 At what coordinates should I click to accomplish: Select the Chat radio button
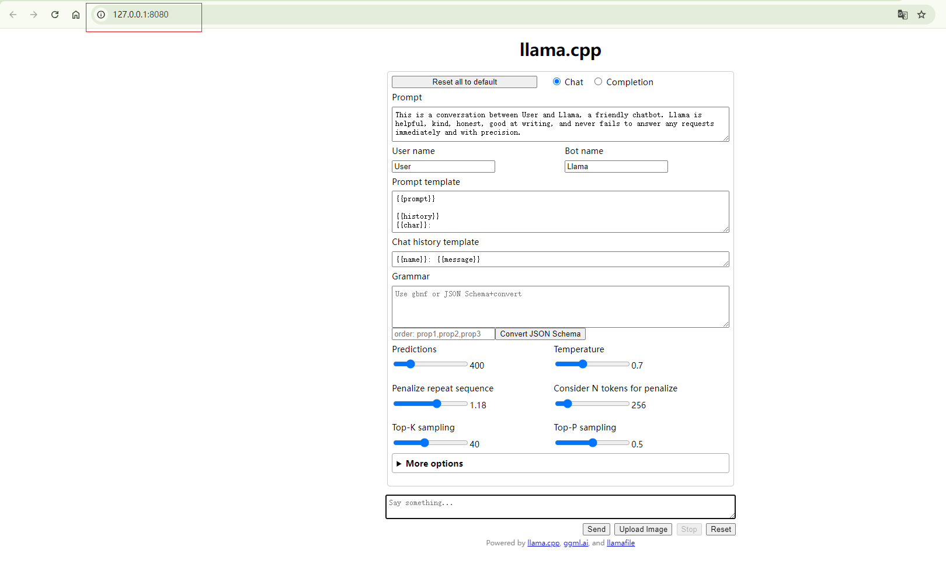point(557,82)
